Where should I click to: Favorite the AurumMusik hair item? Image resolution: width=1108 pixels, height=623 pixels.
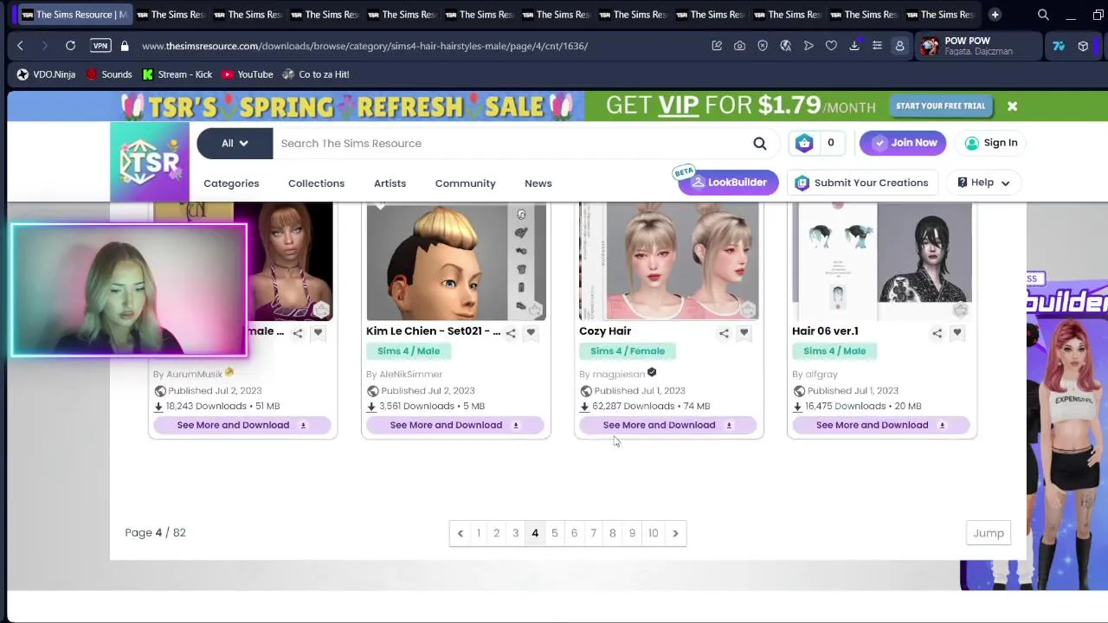[318, 332]
